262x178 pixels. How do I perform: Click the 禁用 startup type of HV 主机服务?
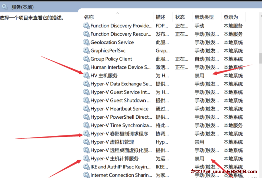tap(199, 76)
